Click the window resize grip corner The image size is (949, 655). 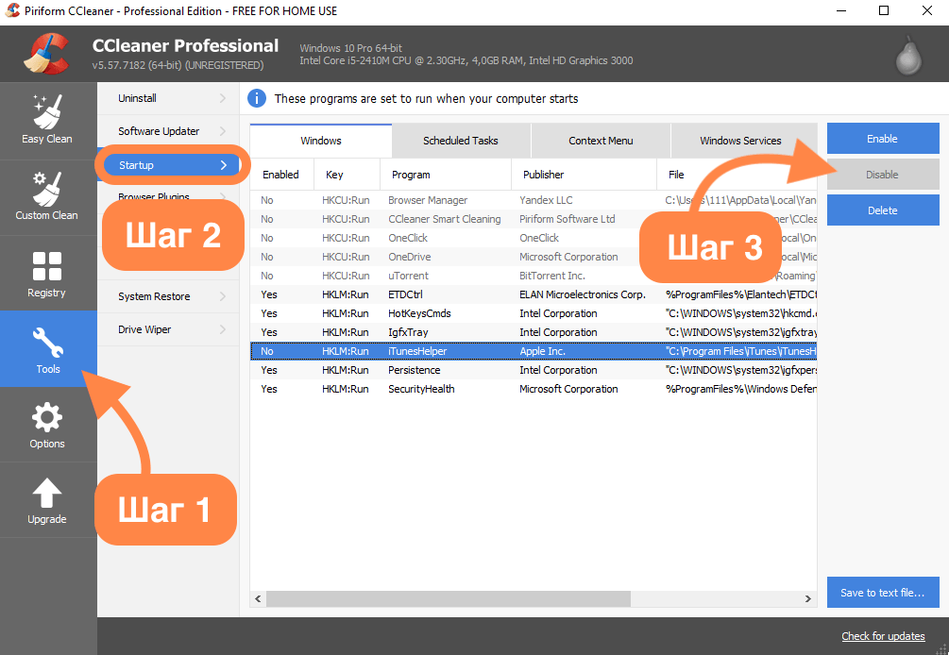[x=941, y=647]
